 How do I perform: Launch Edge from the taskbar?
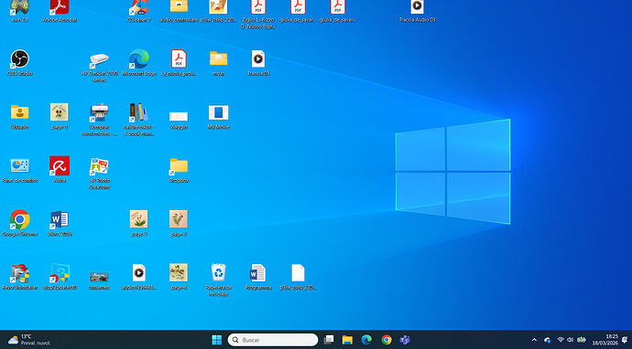coord(366,340)
